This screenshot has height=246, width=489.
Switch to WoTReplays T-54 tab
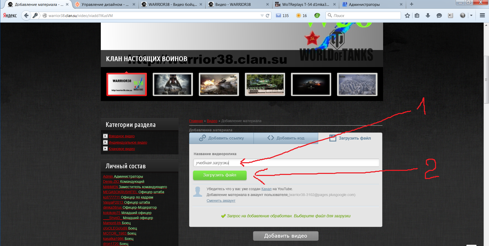[305, 4]
